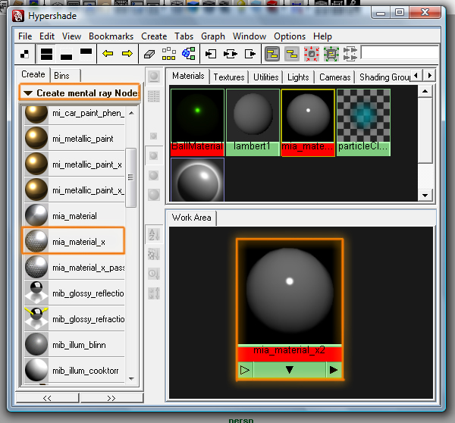Screen dimensions: 455x423
Task: Collapse Create mental ray Nodes dropdown
Action: [x=80, y=92]
